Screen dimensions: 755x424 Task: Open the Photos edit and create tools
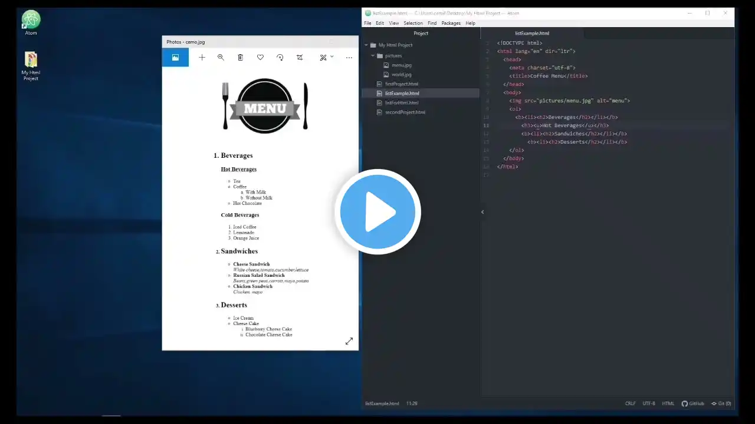tap(323, 57)
